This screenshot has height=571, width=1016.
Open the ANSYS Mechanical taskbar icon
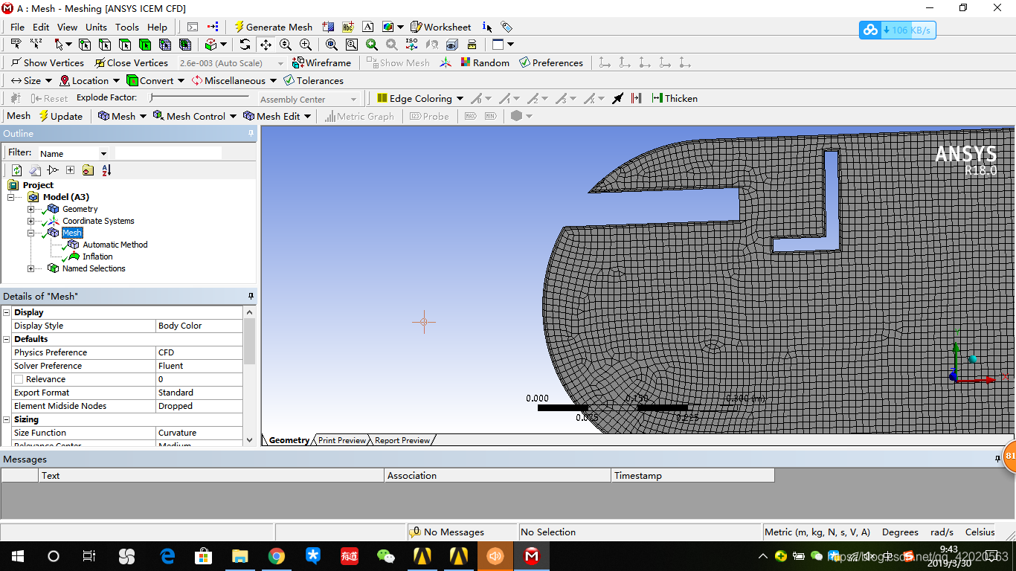coord(532,555)
